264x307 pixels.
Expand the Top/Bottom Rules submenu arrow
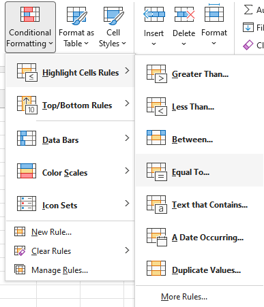click(128, 103)
